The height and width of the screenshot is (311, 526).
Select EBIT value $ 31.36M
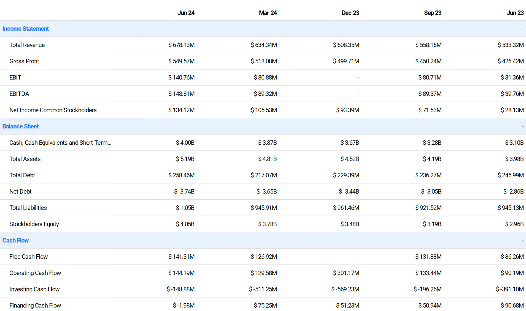[512, 78]
